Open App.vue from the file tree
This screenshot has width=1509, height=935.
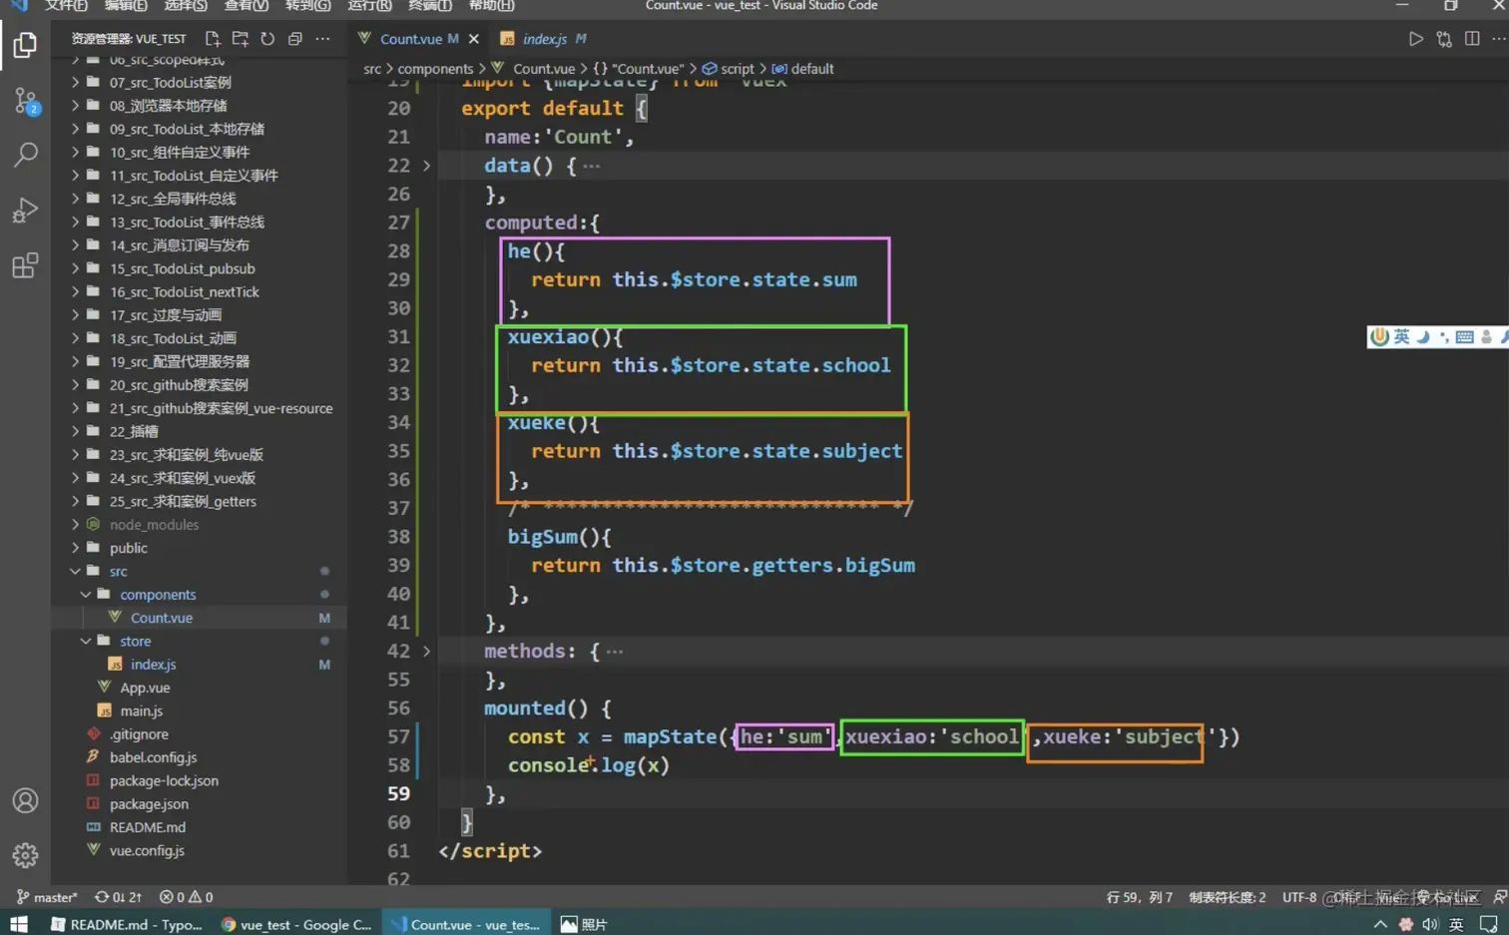(x=145, y=688)
